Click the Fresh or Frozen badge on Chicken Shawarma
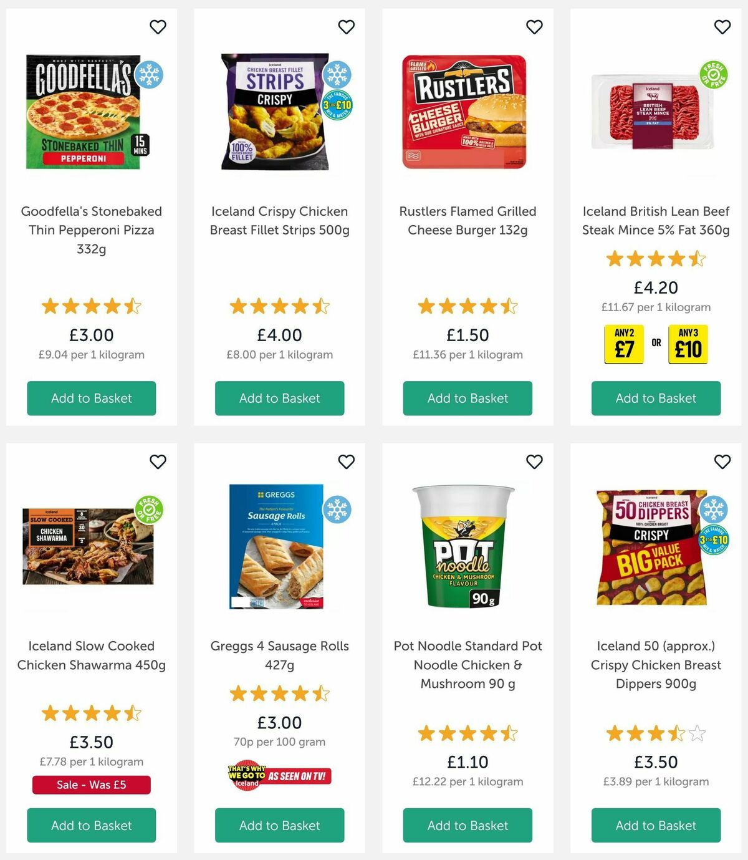The height and width of the screenshot is (860, 748). pyautogui.click(x=150, y=509)
